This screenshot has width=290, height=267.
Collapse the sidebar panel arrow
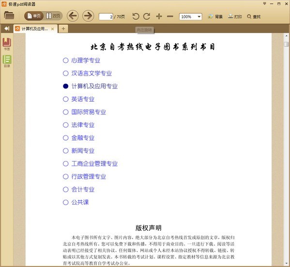pos(7,29)
